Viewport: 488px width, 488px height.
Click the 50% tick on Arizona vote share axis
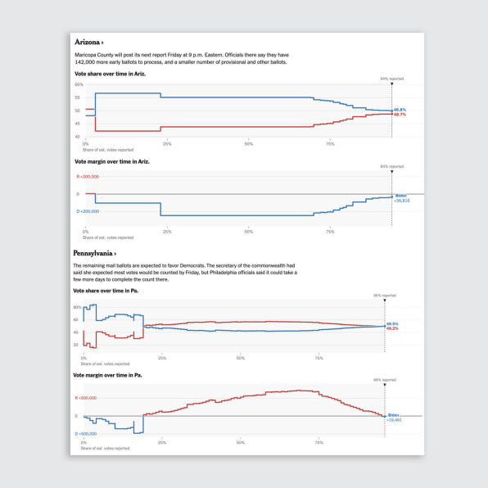coord(249,144)
